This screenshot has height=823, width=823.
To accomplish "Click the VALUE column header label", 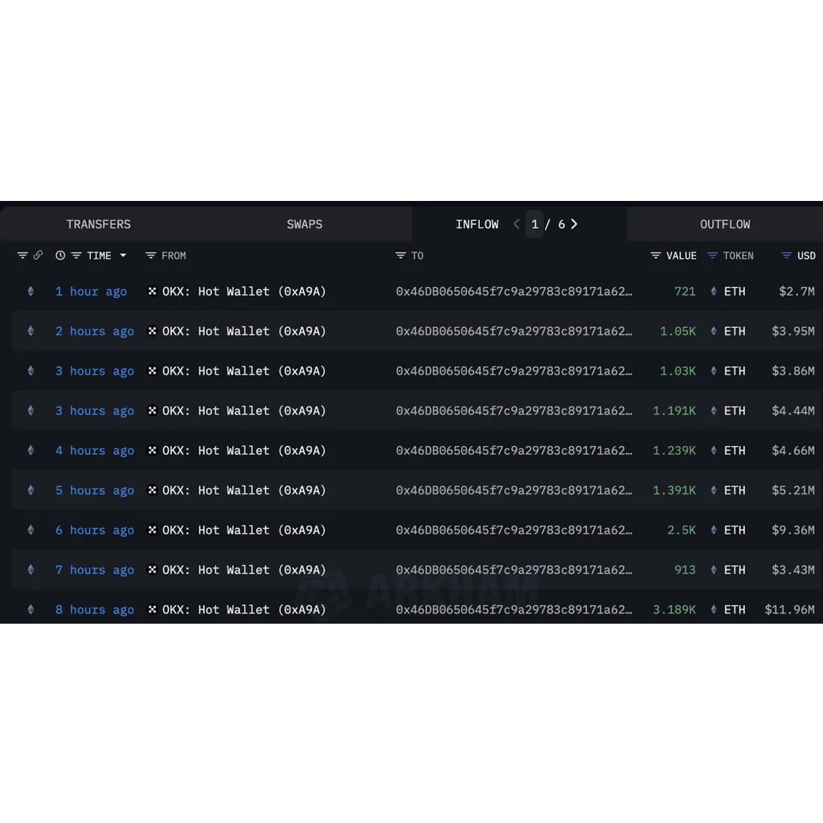I will pos(682,256).
